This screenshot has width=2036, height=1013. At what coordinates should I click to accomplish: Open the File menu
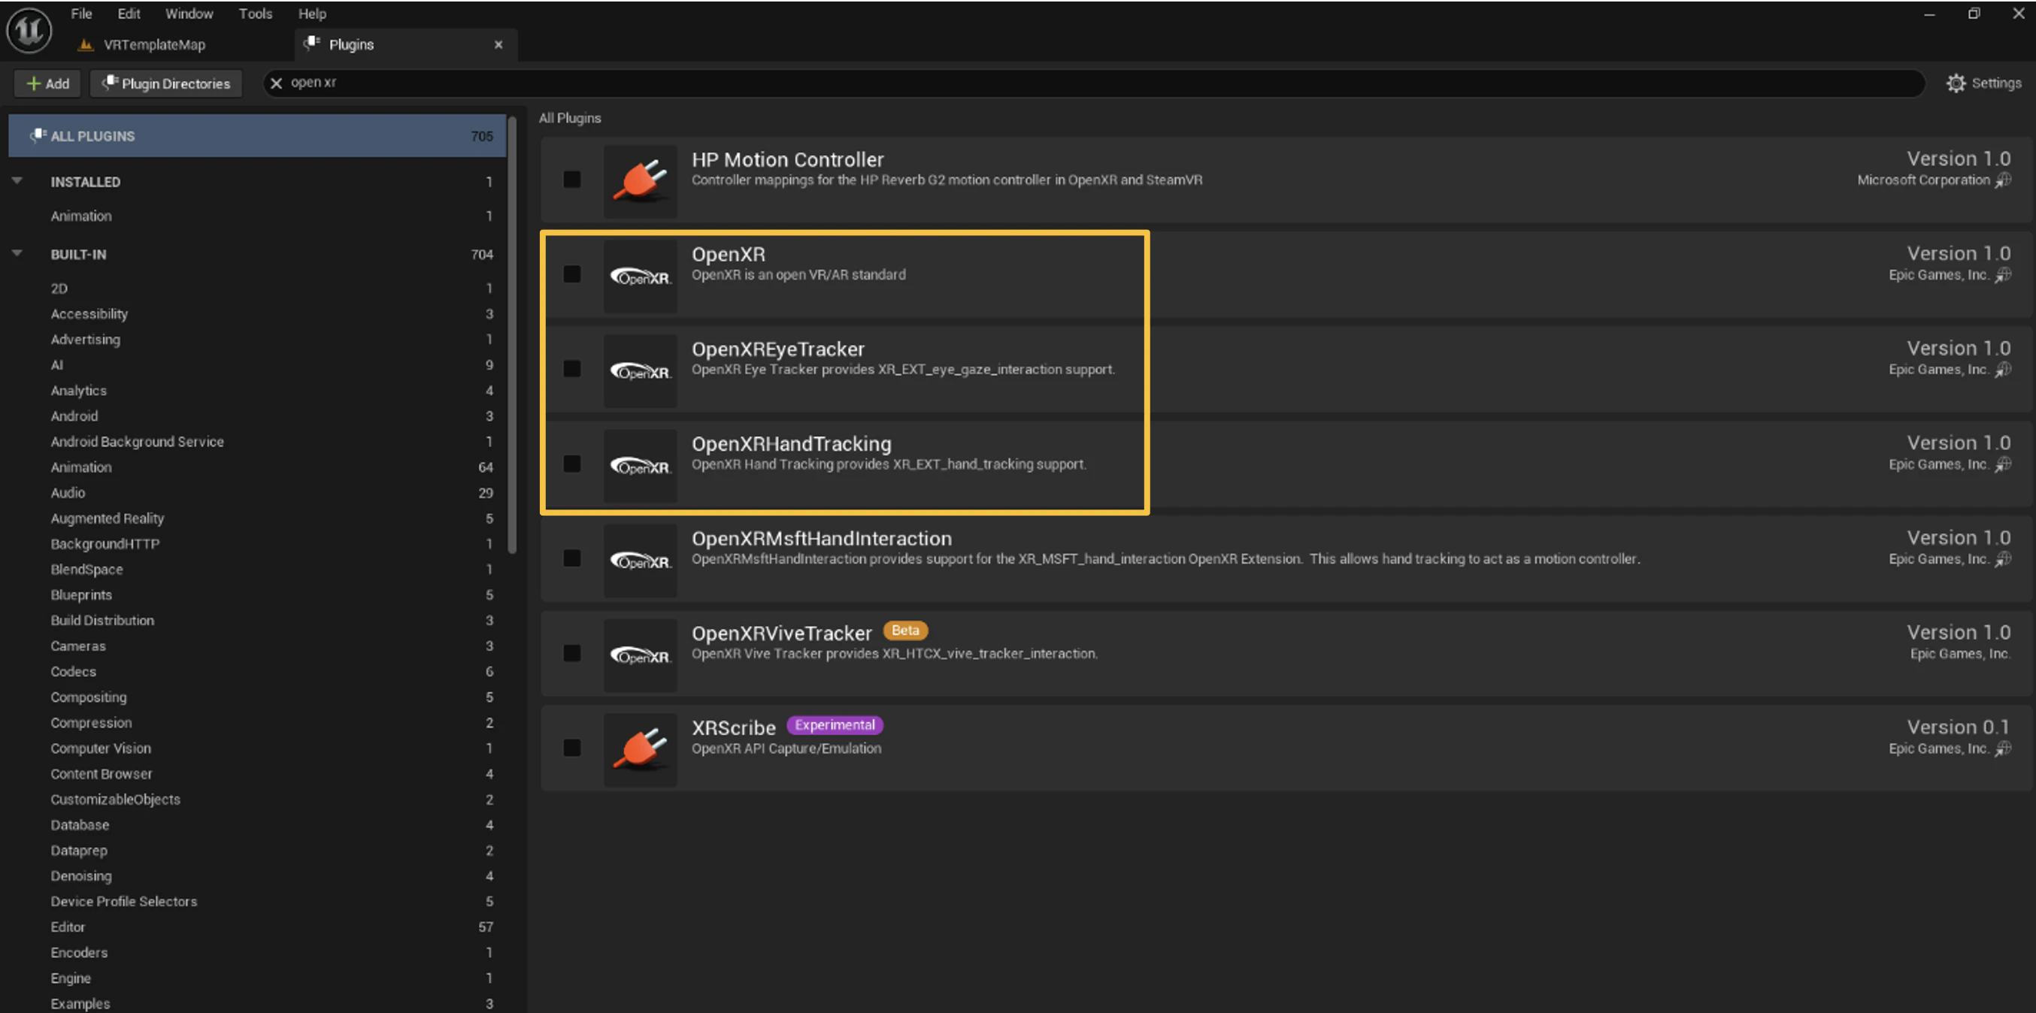pyautogui.click(x=81, y=14)
